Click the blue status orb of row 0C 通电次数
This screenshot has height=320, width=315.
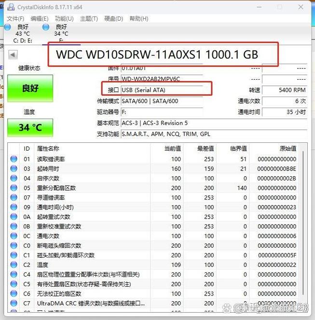coord(14,236)
